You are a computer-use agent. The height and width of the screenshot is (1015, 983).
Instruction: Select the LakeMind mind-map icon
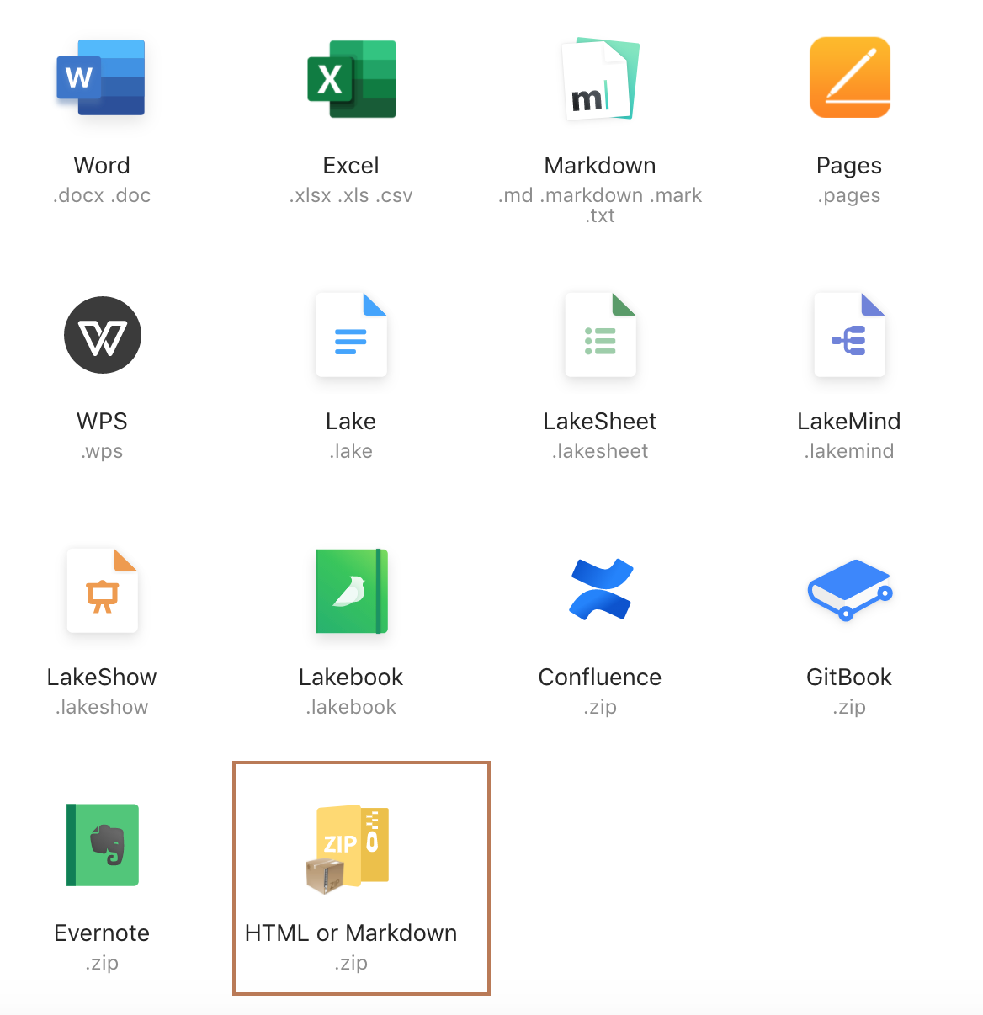pos(850,335)
